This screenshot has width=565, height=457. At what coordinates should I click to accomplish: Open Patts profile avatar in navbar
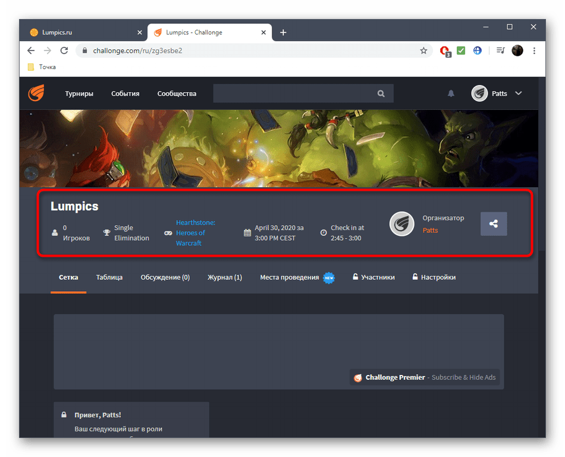[479, 94]
